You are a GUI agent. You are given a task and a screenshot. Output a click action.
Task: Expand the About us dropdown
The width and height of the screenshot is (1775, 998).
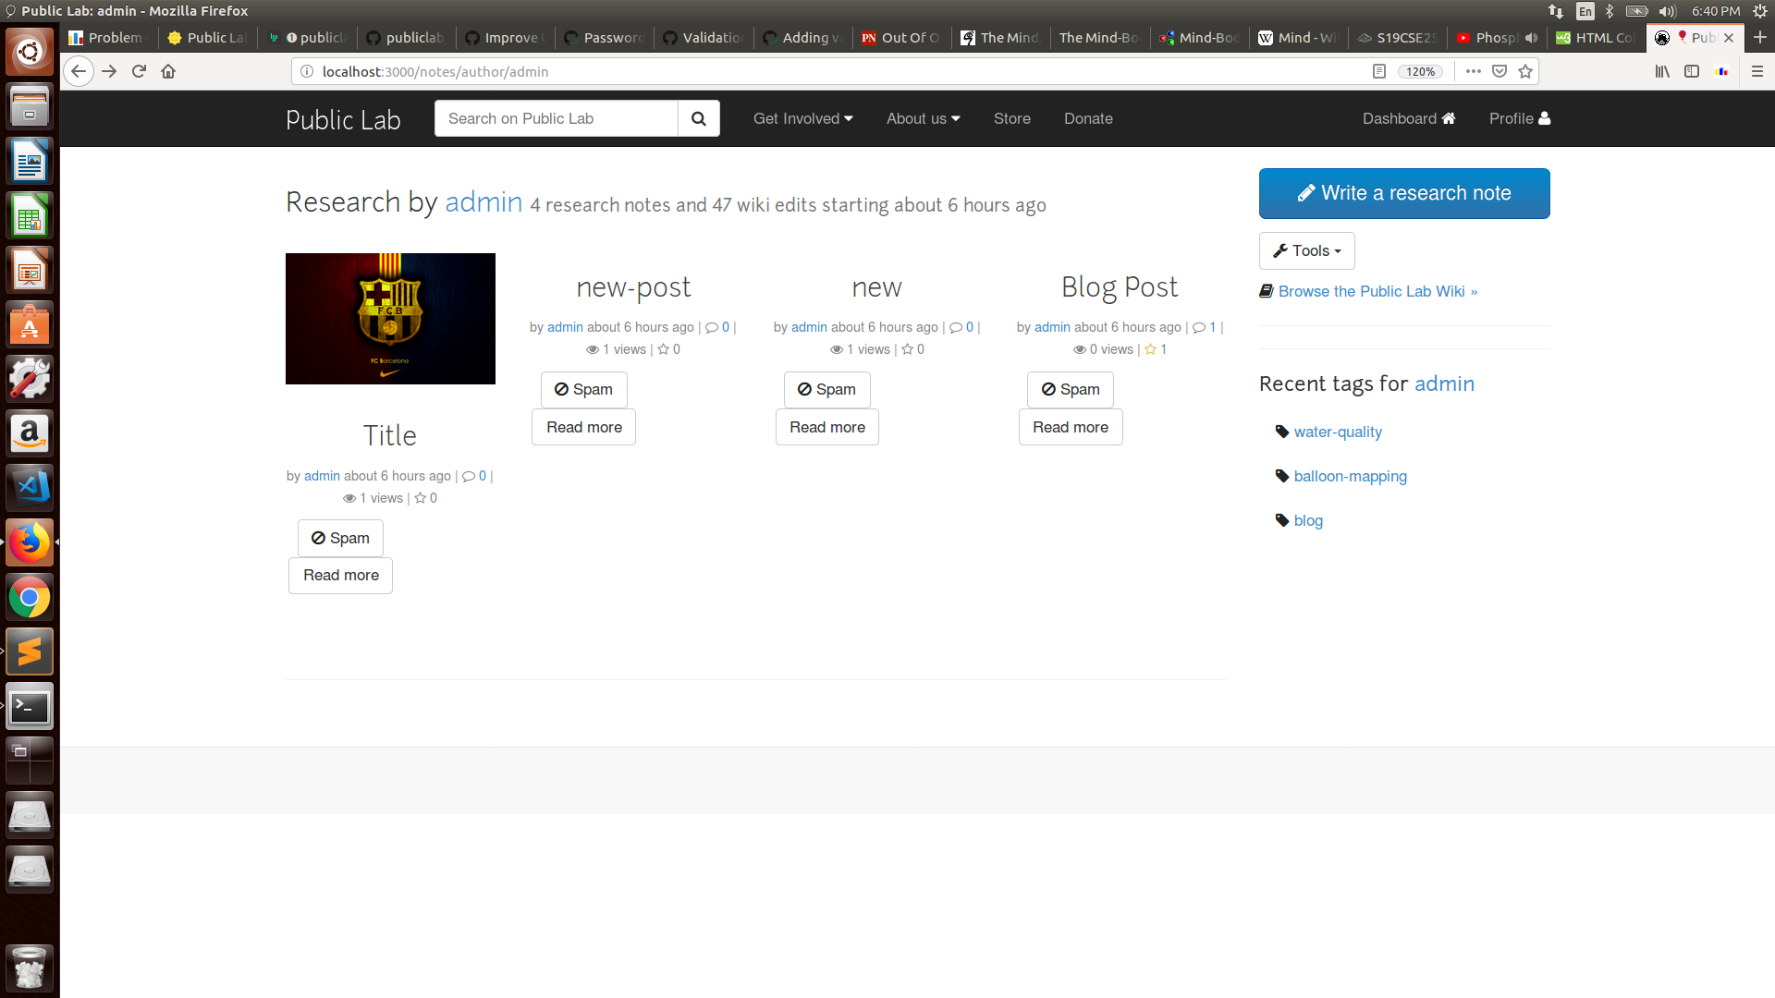[x=923, y=118]
